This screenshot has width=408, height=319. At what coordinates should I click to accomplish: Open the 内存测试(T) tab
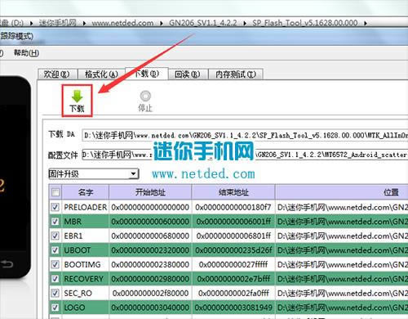[x=236, y=74]
